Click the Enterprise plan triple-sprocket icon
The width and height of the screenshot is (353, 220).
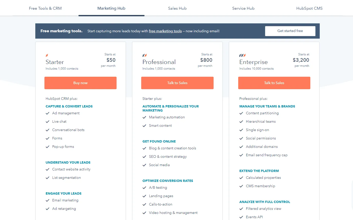[243, 55]
